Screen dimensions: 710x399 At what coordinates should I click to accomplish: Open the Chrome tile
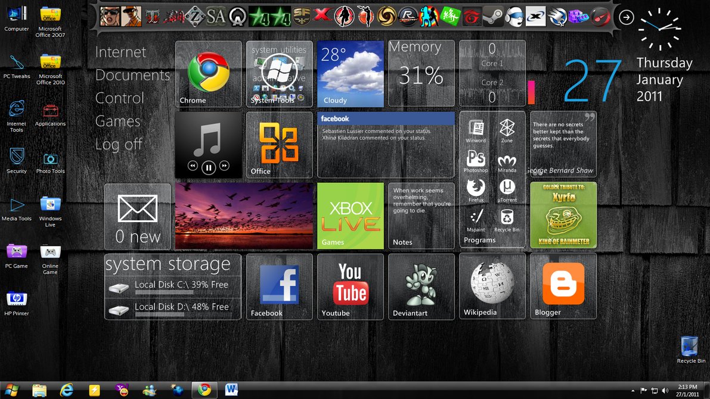pos(208,74)
